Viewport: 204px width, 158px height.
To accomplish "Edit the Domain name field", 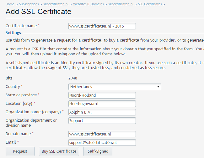I will tap(102, 134).
